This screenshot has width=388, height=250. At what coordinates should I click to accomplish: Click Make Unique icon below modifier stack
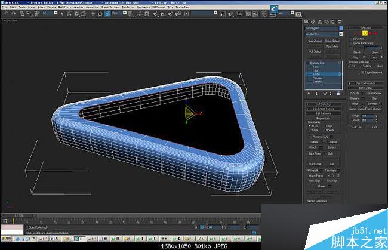coord(325,94)
